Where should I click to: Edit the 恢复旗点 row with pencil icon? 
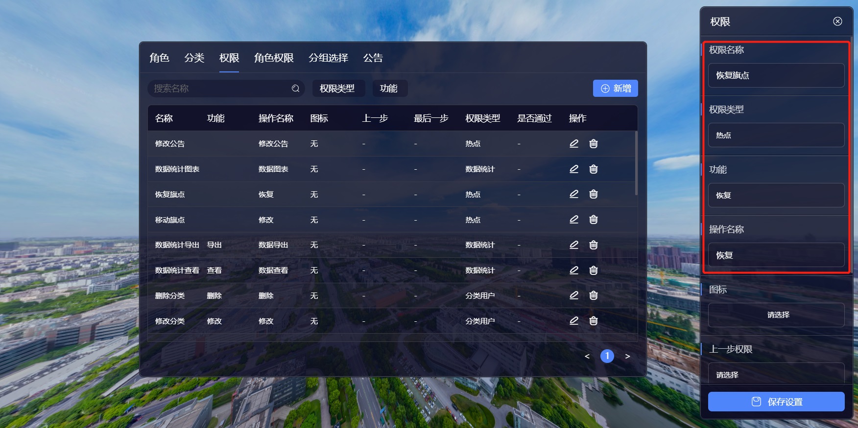tap(574, 194)
